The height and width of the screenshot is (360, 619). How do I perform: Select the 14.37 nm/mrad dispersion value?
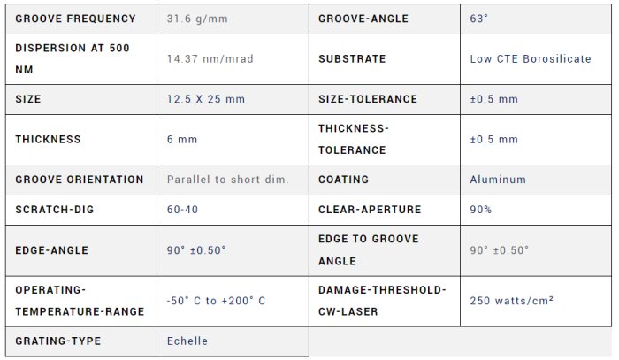click(211, 59)
